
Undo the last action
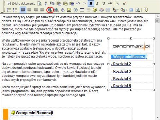pos(78,4)
